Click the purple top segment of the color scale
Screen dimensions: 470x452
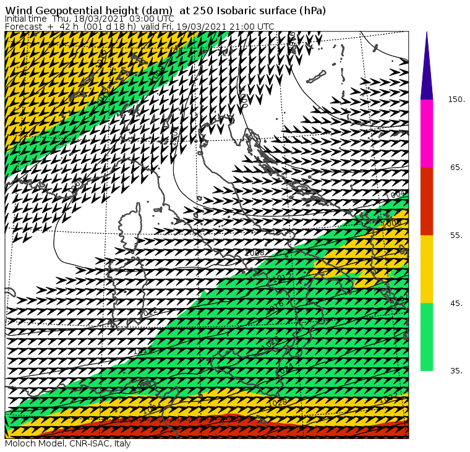coord(427,66)
